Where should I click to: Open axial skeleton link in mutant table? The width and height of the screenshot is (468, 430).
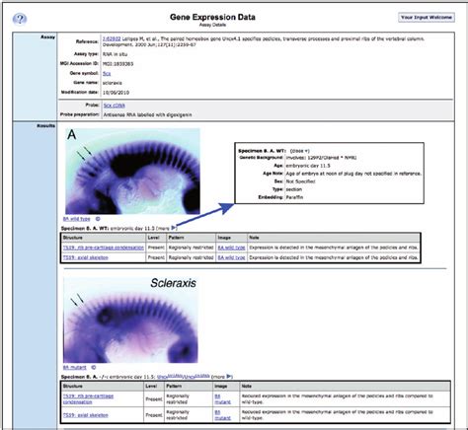tap(86, 415)
